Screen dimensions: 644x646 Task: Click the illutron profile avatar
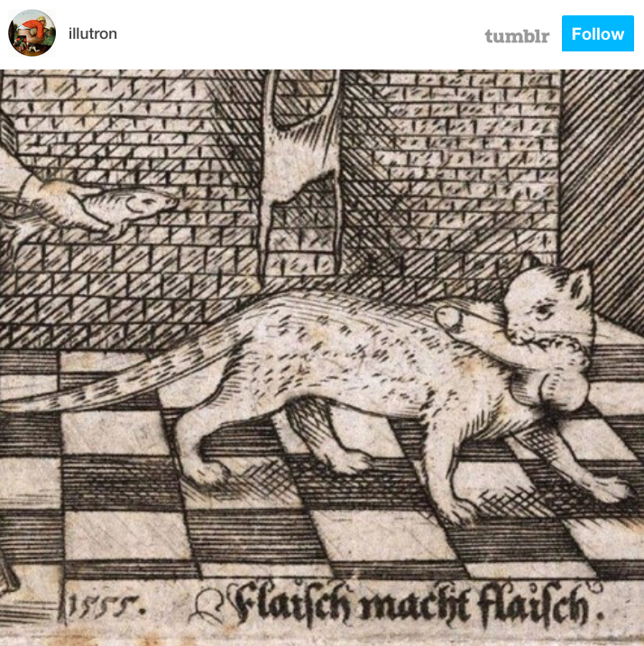32,33
